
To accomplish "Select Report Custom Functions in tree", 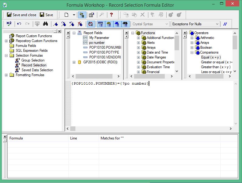I will coord(34,36).
